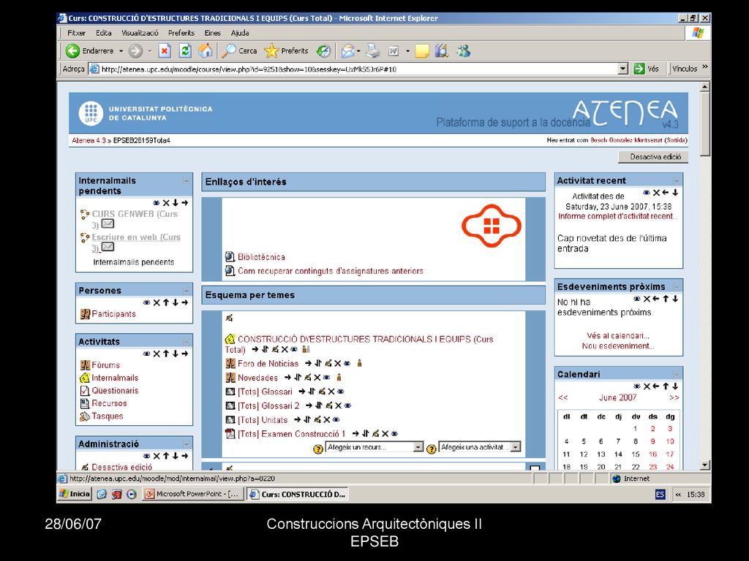Expand the address bar history dropdown arrow
Image resolution: width=749 pixels, height=561 pixels.
click(623, 69)
